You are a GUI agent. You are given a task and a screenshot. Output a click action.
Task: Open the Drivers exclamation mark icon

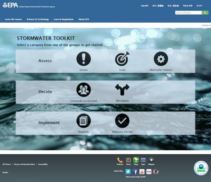(x=83, y=59)
